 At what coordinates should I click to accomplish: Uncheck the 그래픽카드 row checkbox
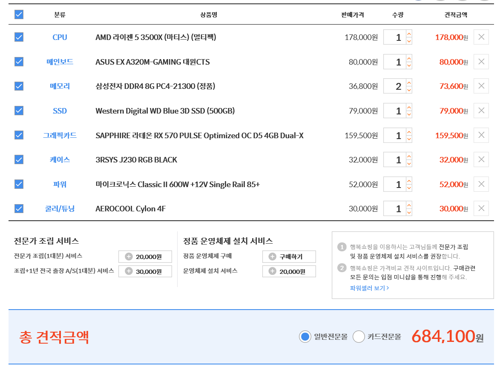19,135
